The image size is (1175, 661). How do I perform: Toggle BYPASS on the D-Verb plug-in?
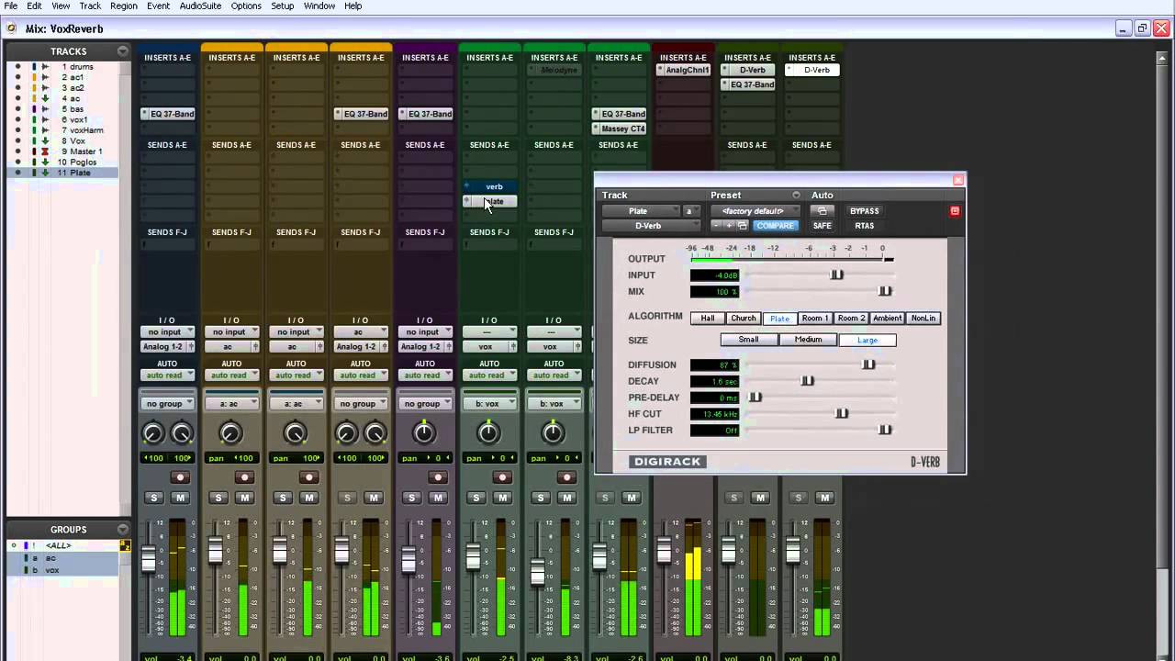coord(865,211)
